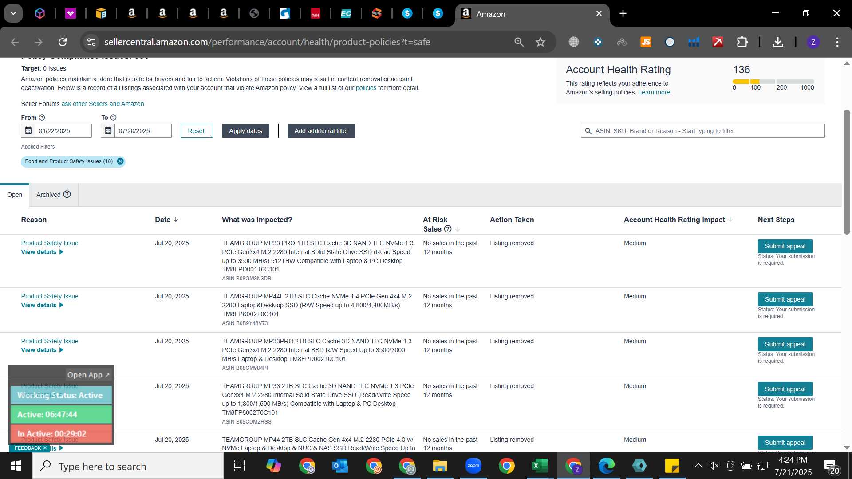Open 'ask other Sellers and Amazon' link
852x479 pixels.
point(103,104)
